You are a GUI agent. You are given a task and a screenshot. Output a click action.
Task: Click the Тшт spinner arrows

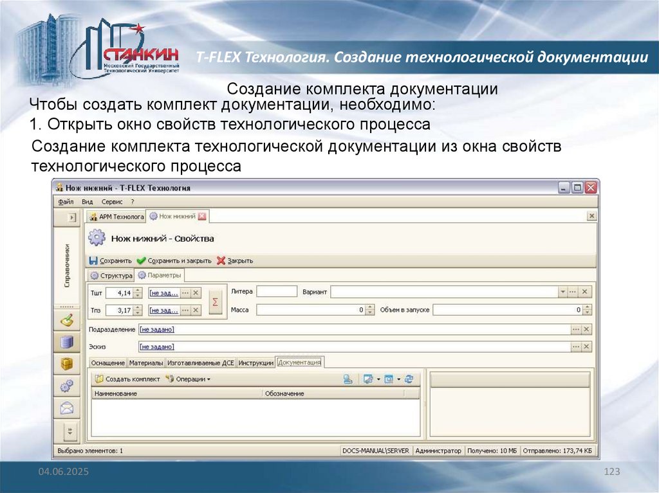pyautogui.click(x=138, y=293)
